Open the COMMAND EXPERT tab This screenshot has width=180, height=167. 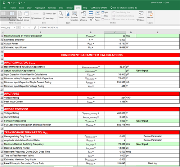click(99, 8)
